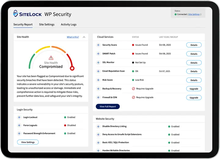220x159 pixels.
Task: Expand the Login Lockout setting
Action: tap(19, 117)
